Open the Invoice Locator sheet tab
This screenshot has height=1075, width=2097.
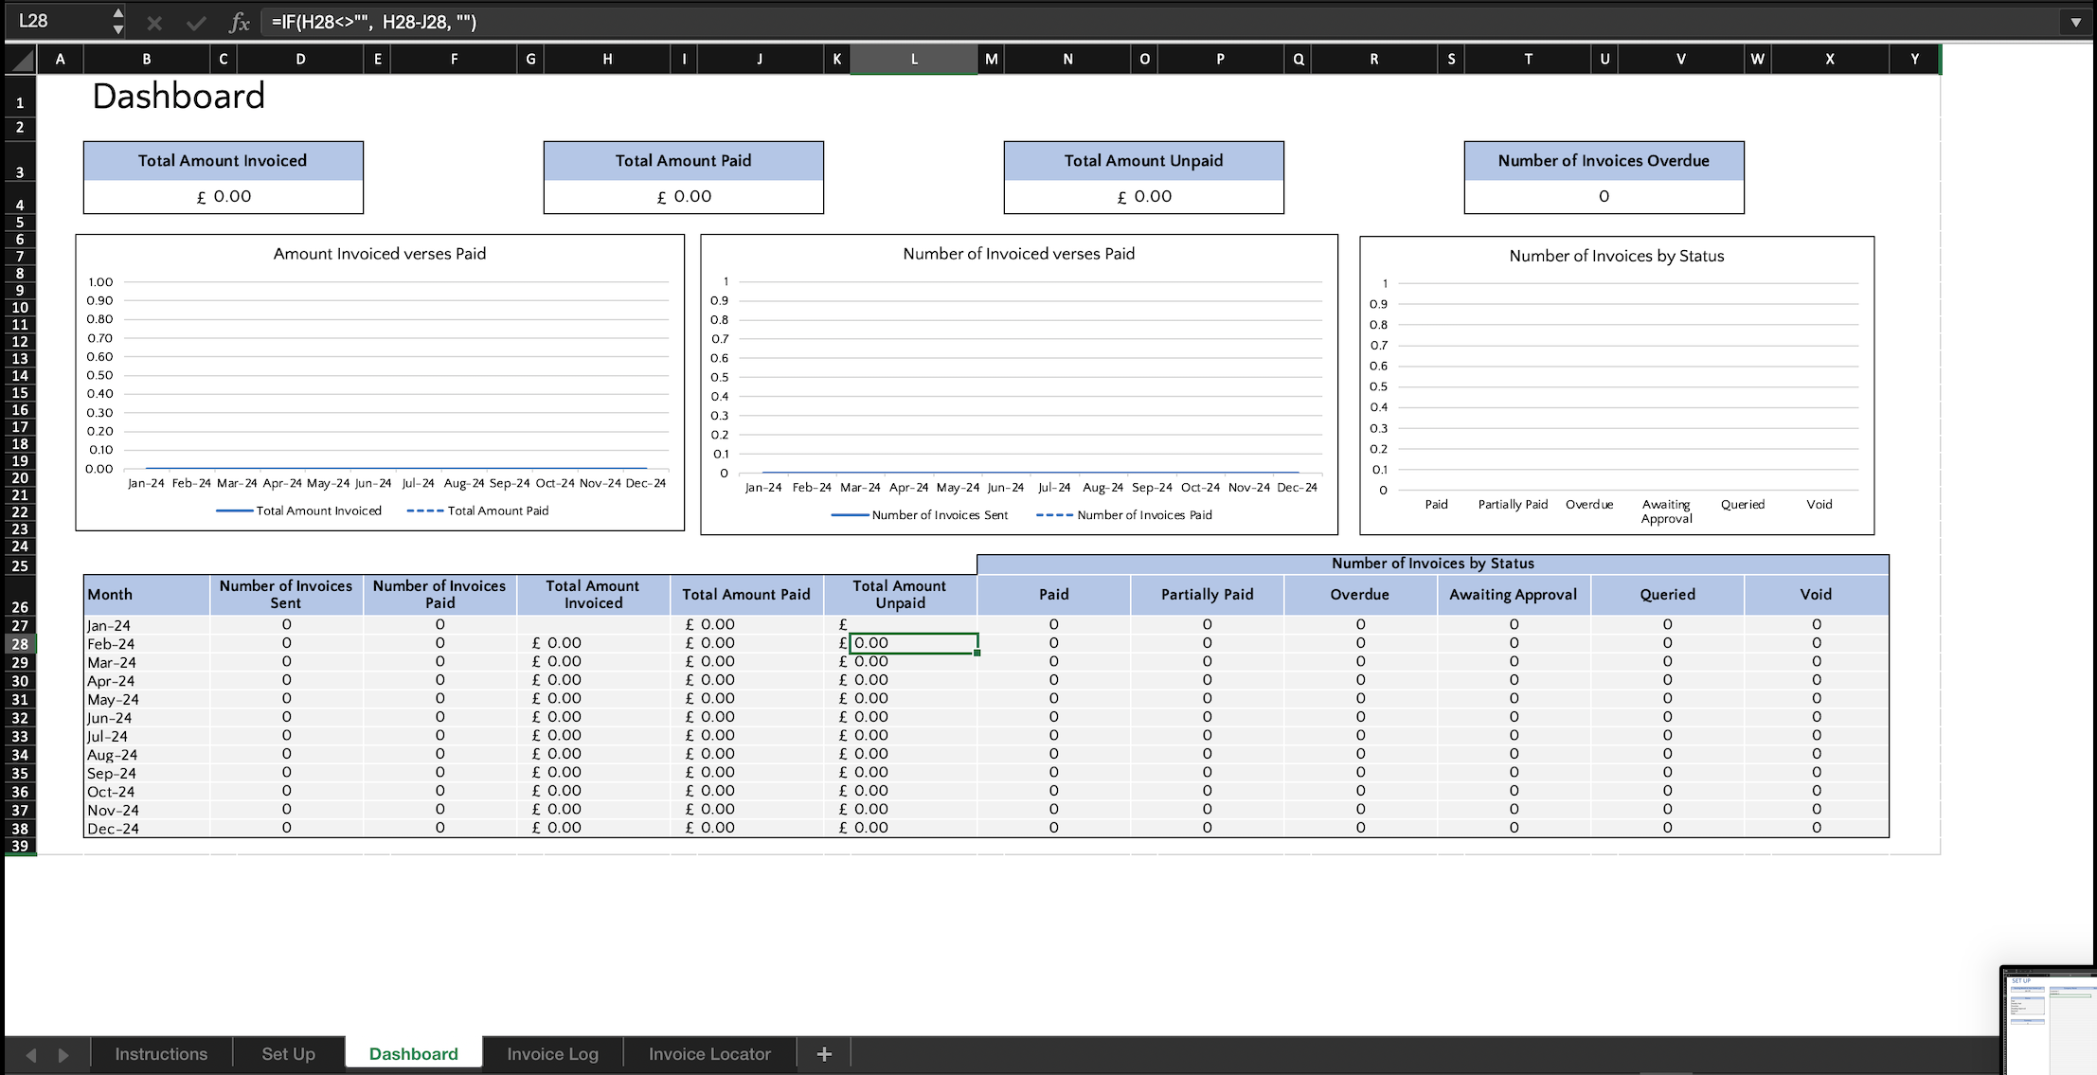[709, 1054]
